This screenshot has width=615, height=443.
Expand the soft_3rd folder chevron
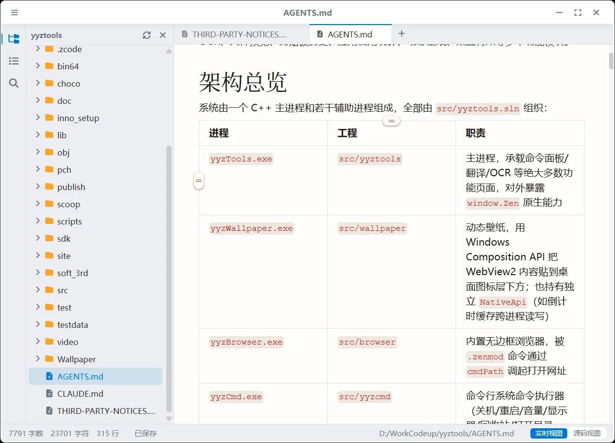click(38, 273)
